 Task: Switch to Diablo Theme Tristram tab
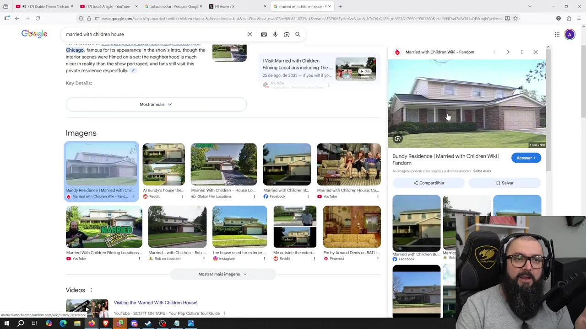[x=43, y=6]
